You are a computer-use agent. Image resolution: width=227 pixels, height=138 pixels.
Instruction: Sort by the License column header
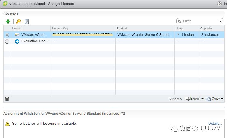(31, 29)
